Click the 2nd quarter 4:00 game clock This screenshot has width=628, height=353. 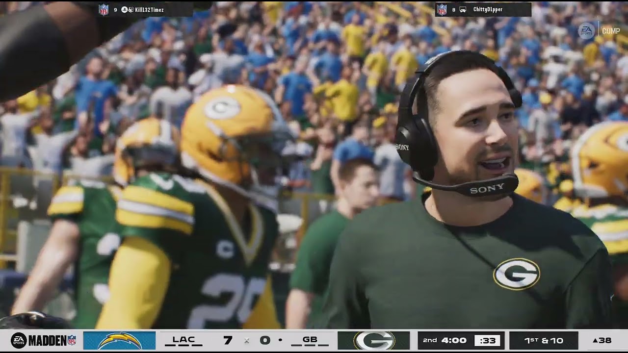(x=444, y=340)
